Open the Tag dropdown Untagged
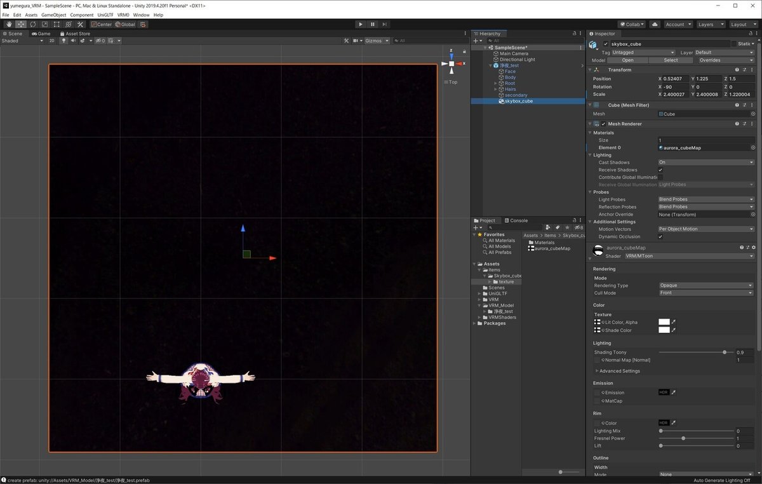The width and height of the screenshot is (762, 484). (643, 53)
